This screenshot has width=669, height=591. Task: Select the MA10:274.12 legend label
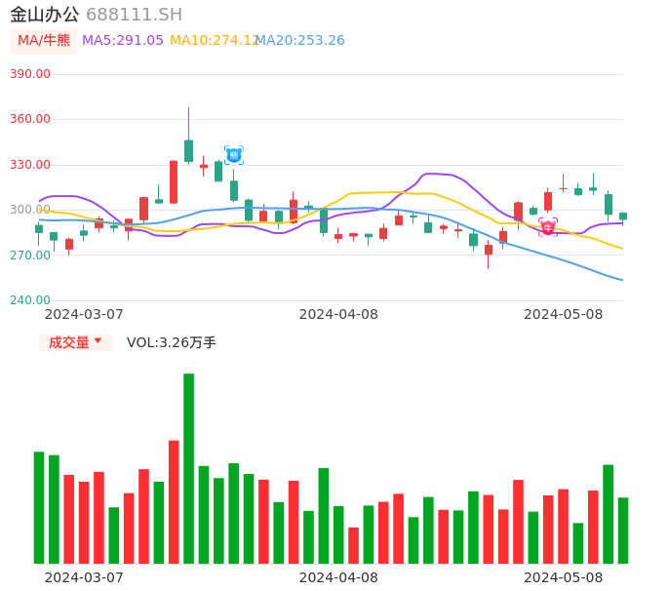coord(214,41)
